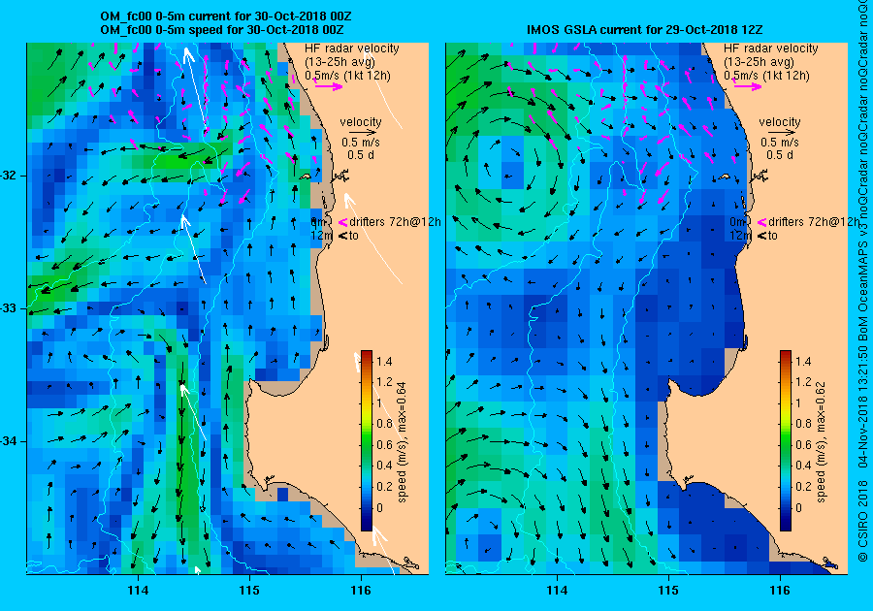Click the 0.8 tick on left colorbar

click(x=384, y=424)
